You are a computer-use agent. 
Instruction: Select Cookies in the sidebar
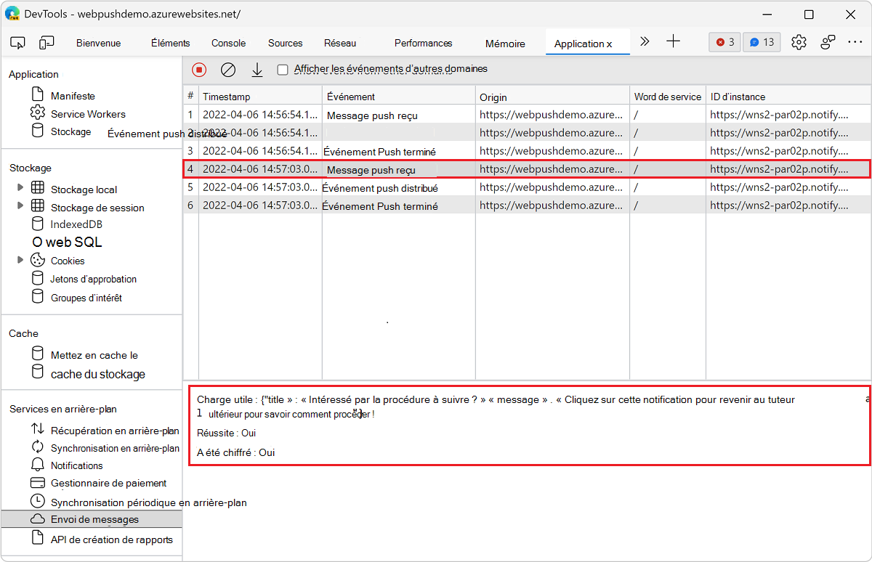click(68, 261)
